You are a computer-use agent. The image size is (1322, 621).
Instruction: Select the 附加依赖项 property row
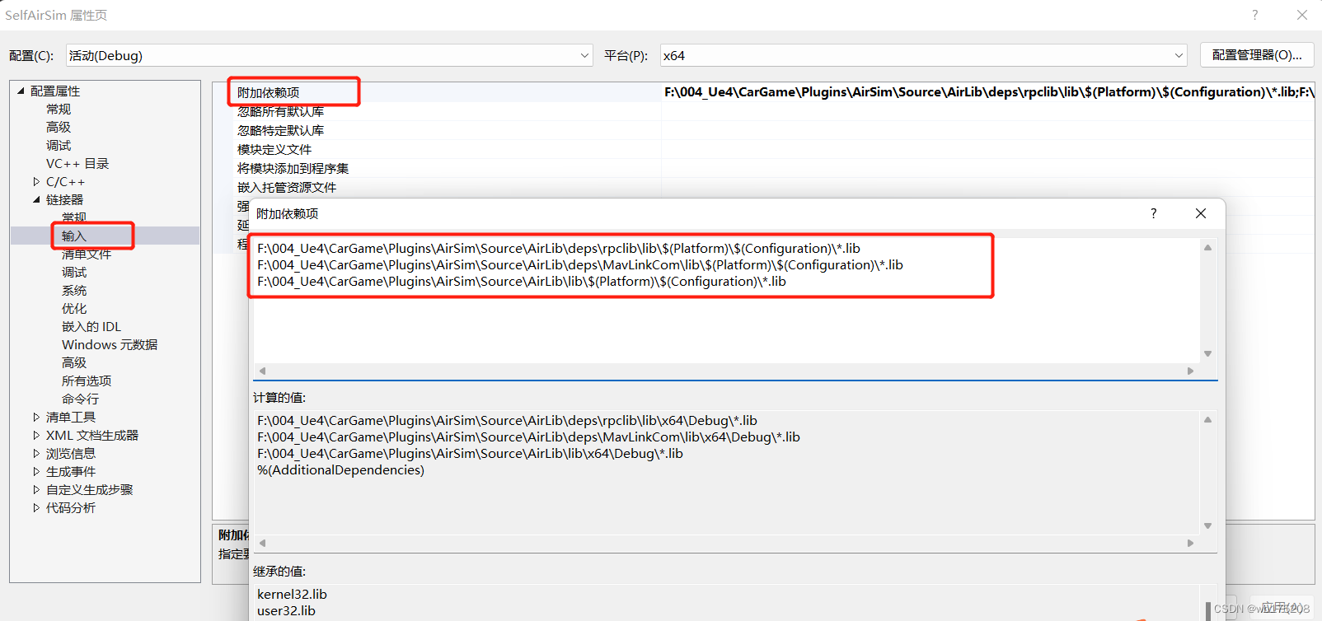tap(269, 92)
